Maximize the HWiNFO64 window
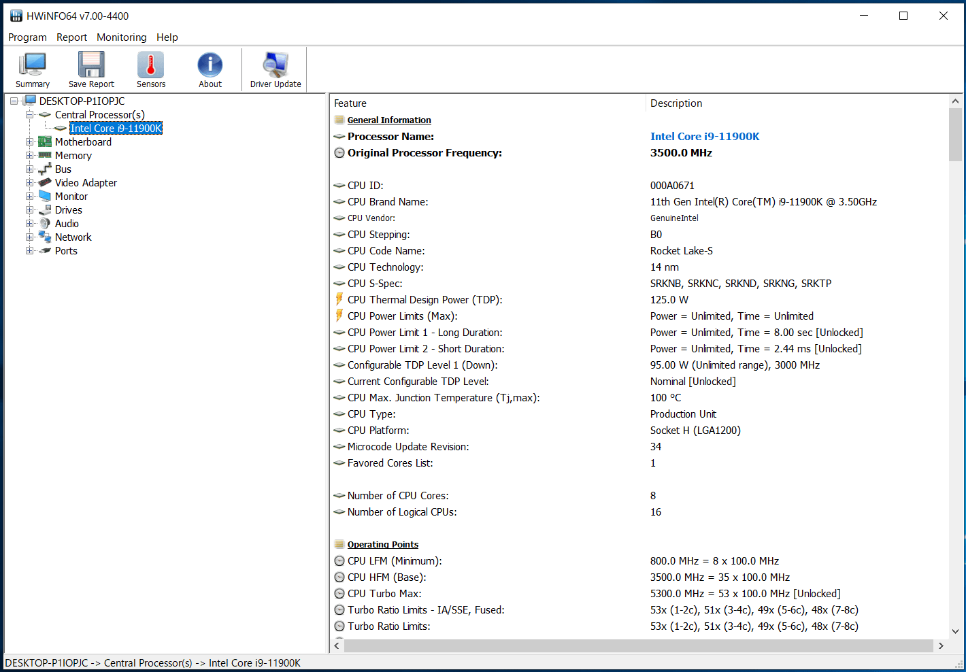 [x=903, y=16]
